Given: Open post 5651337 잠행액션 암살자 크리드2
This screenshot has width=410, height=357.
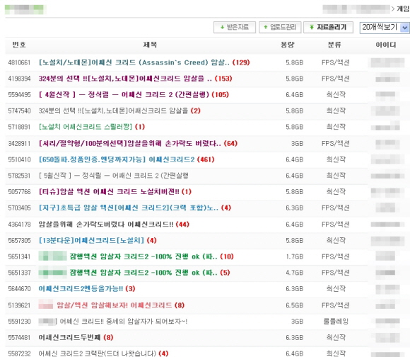Looking at the screenshot, I should [x=143, y=273].
